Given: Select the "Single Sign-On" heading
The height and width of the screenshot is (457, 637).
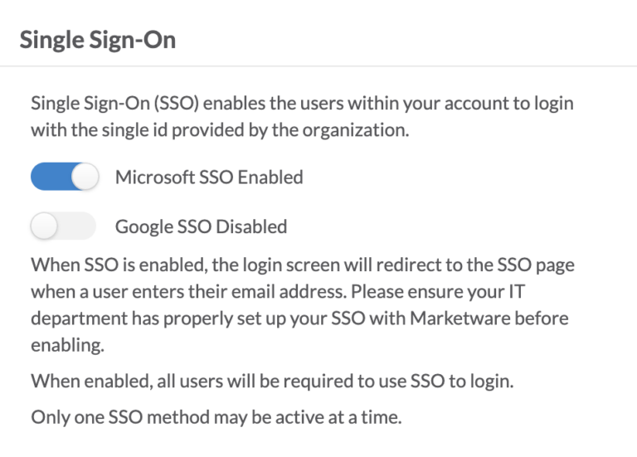Looking at the screenshot, I should pyautogui.click(x=98, y=40).
